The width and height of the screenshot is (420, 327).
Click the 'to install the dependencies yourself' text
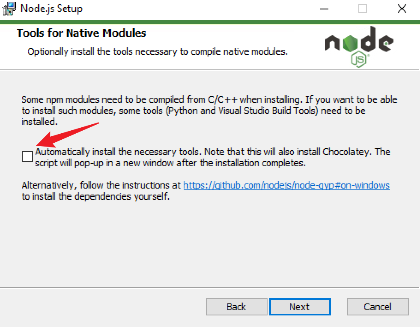95,197
